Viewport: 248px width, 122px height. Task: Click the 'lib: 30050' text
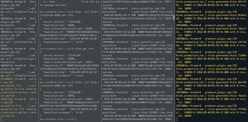(x=184, y=8)
